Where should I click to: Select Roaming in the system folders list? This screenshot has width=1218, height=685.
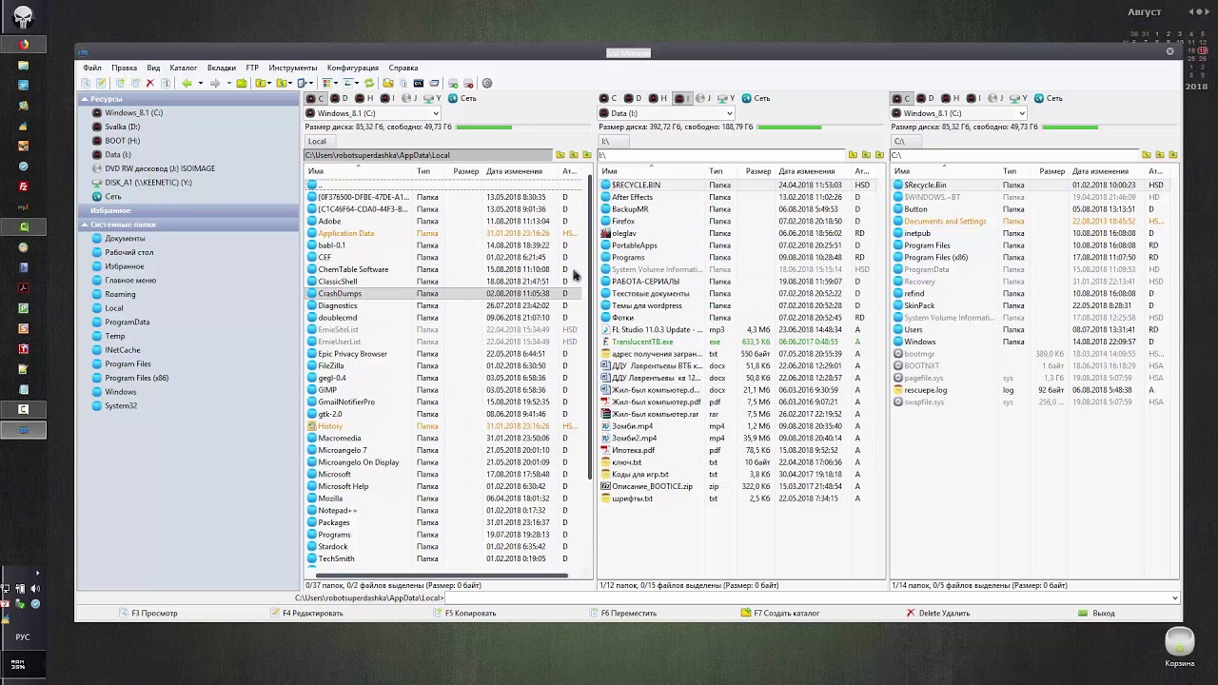[x=120, y=294]
